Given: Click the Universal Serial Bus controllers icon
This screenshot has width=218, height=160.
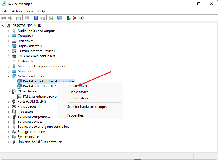Looking at the screenshot, I should click(x=14, y=142).
